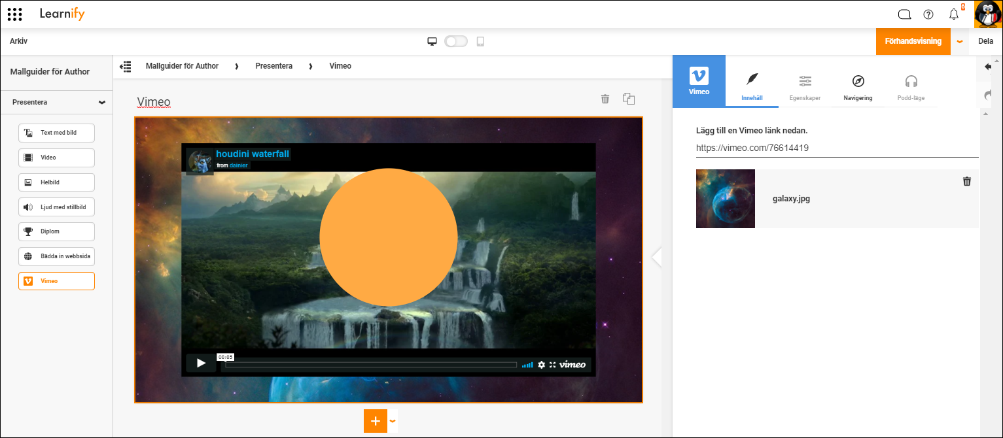Select the Bädda in webbsida template
The height and width of the screenshot is (438, 1003).
click(x=56, y=256)
